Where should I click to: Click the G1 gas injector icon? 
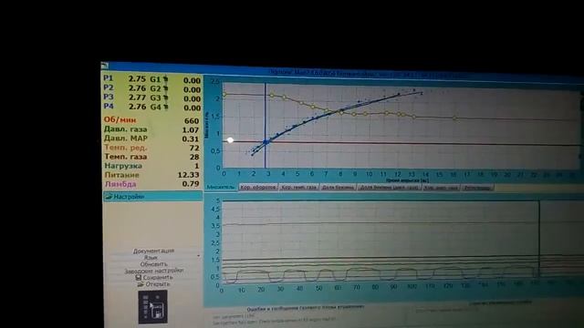(x=165, y=79)
